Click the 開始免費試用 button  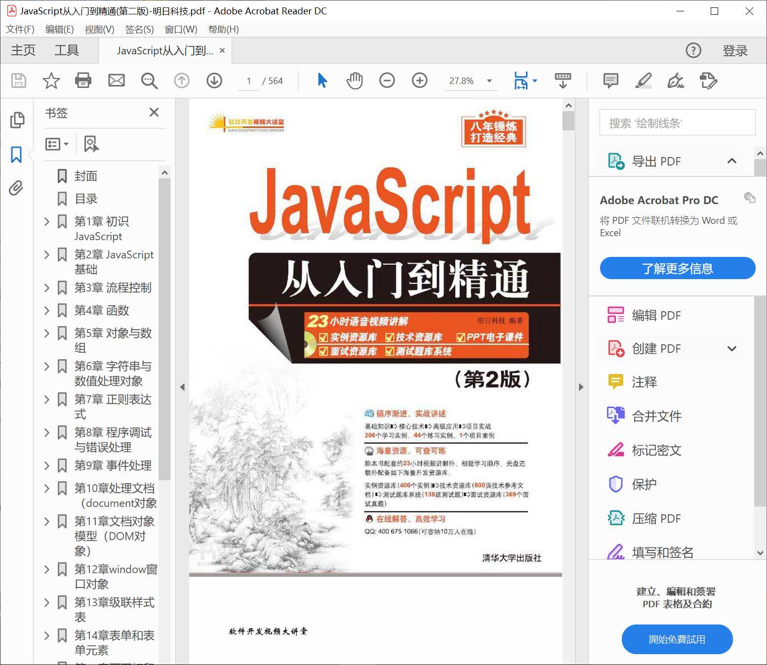pos(677,639)
